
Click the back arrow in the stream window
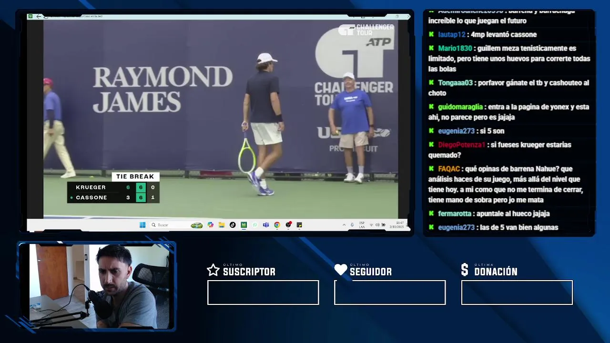coord(39,16)
